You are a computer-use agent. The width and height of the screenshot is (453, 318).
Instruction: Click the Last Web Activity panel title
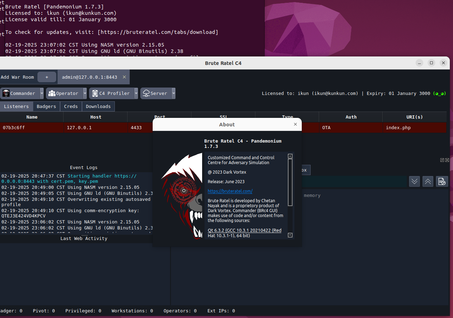84,239
